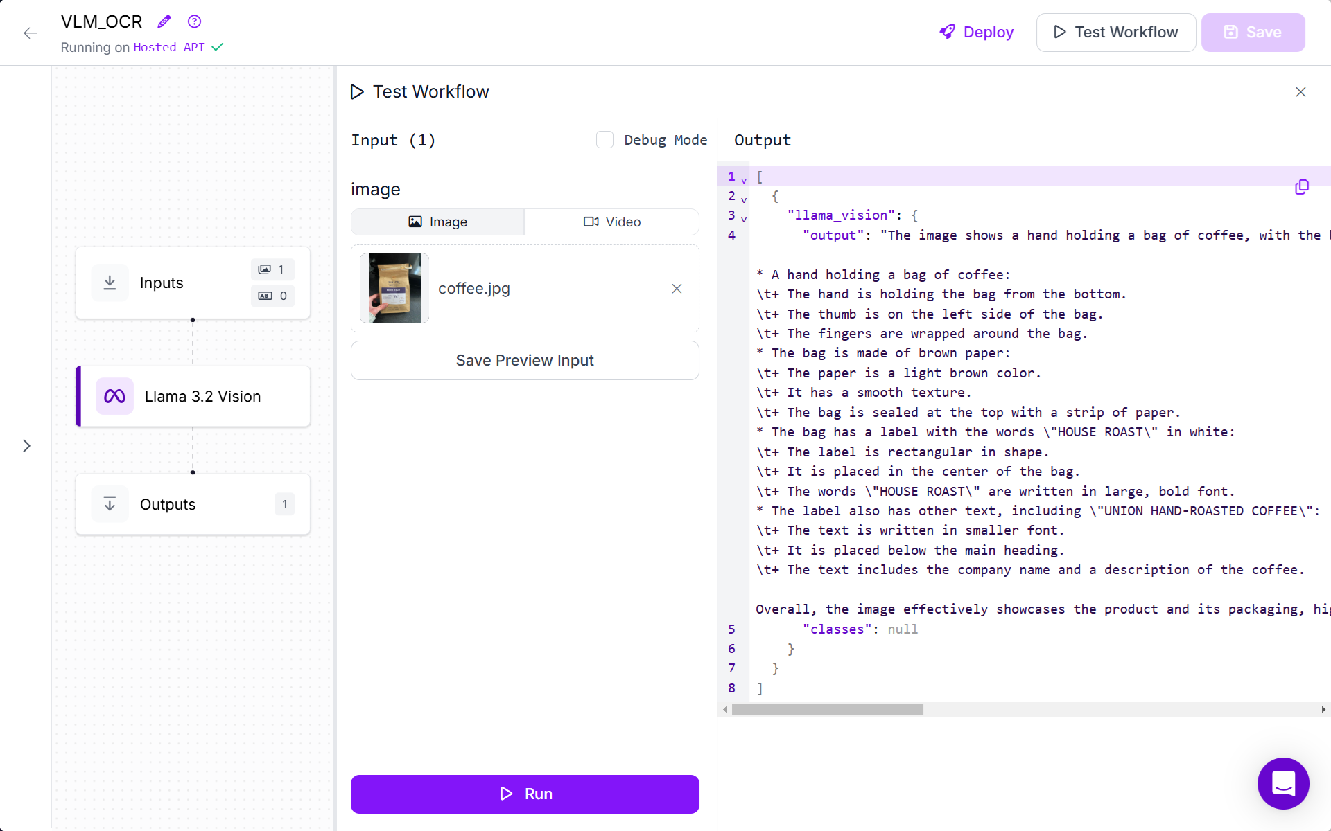This screenshot has height=831, width=1331.
Task: Collapse JSON line 1 fold arrow
Action: 744,180
